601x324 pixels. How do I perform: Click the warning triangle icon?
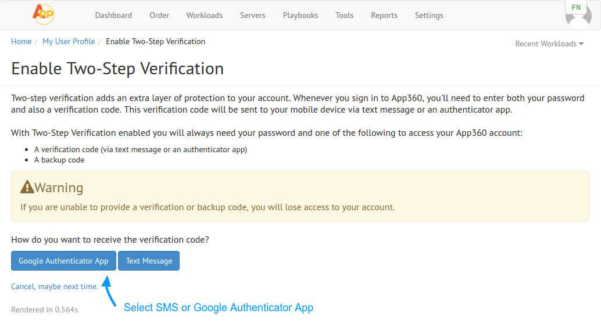(x=27, y=187)
